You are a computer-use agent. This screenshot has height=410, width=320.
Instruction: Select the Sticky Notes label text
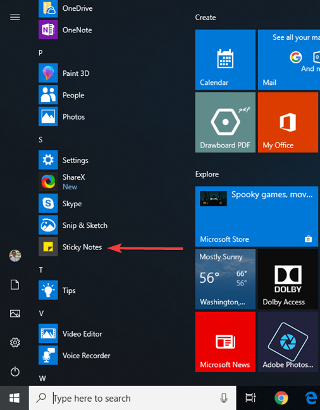click(82, 247)
